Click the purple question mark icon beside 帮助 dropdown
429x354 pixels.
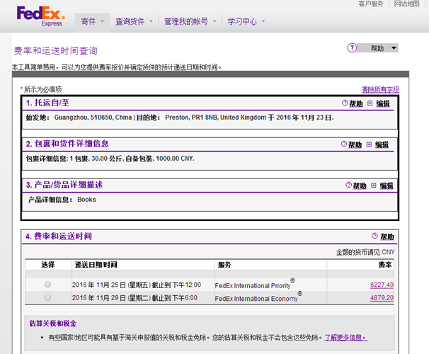pos(352,48)
